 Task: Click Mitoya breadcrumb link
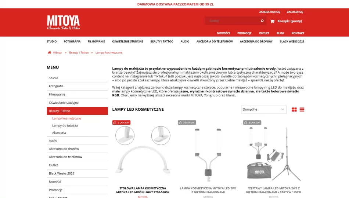coord(57,53)
